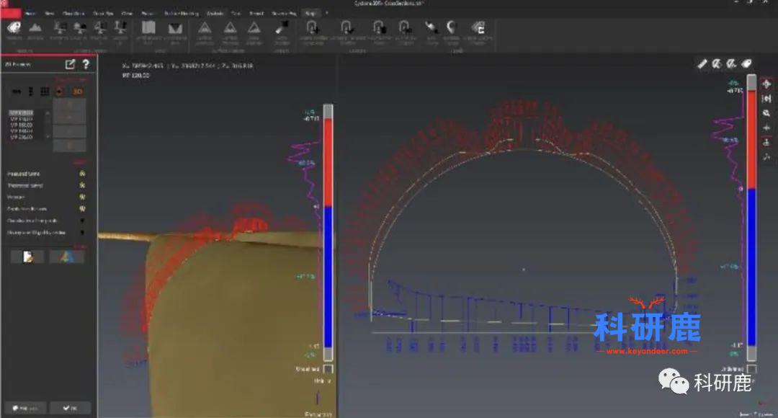Switch to the Help ribbon tab

click(x=310, y=13)
